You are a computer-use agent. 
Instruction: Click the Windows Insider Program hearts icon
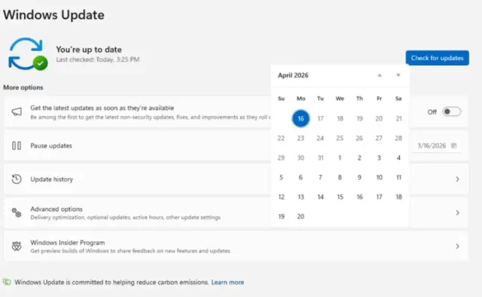(17, 246)
